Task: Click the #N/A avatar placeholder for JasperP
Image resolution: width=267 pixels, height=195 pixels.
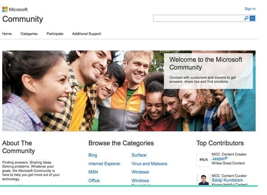Action: (204, 159)
